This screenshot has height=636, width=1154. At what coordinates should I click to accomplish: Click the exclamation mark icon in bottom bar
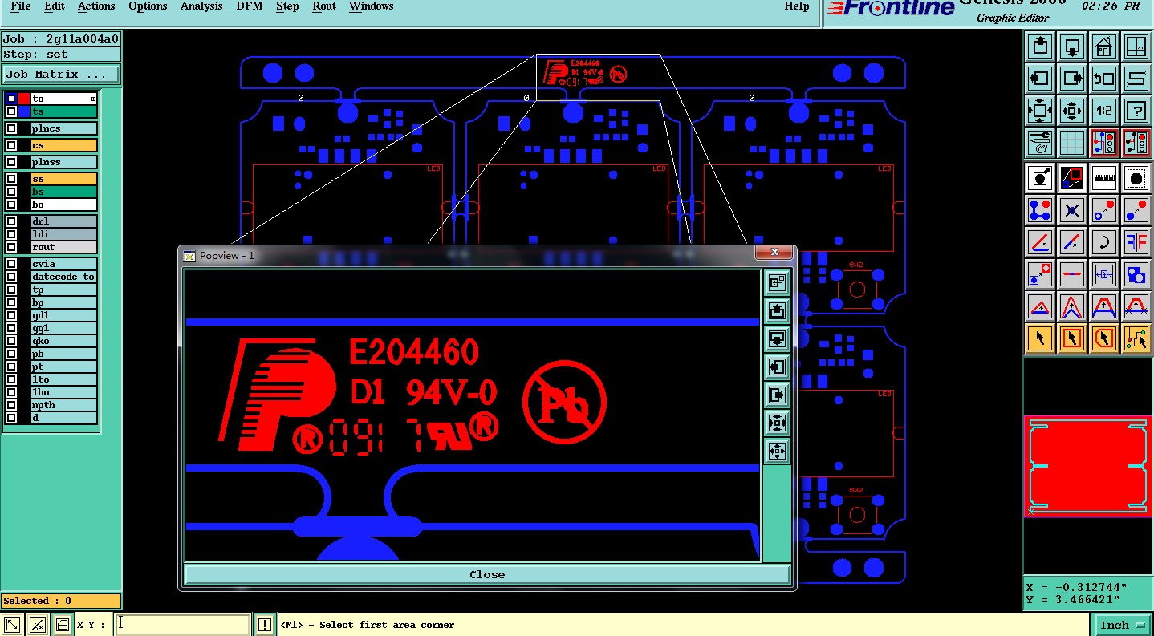click(265, 625)
